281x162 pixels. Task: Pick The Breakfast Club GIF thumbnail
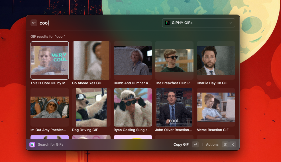[x=174, y=60]
